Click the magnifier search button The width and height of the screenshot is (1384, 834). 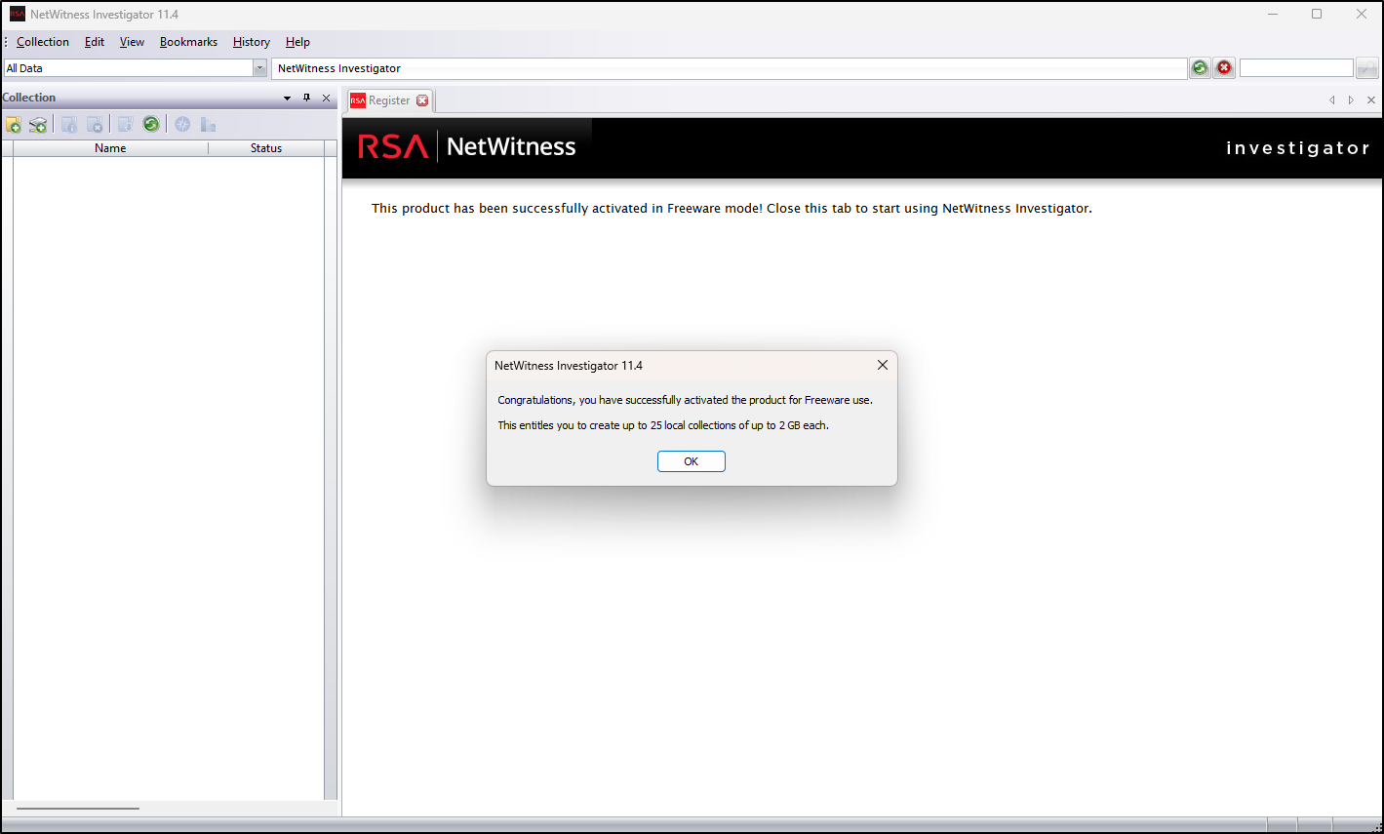click(1367, 68)
